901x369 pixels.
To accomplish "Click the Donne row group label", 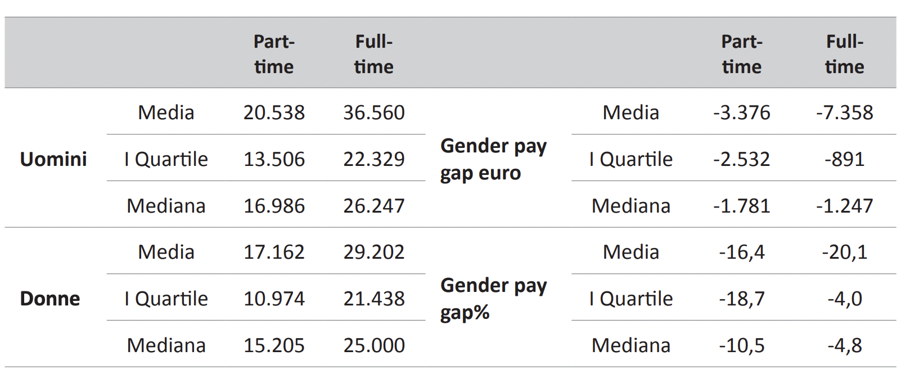I will [x=50, y=299].
